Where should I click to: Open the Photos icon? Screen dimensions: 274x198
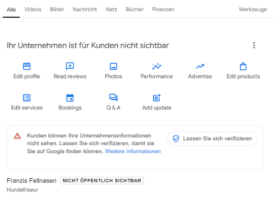tap(113, 66)
